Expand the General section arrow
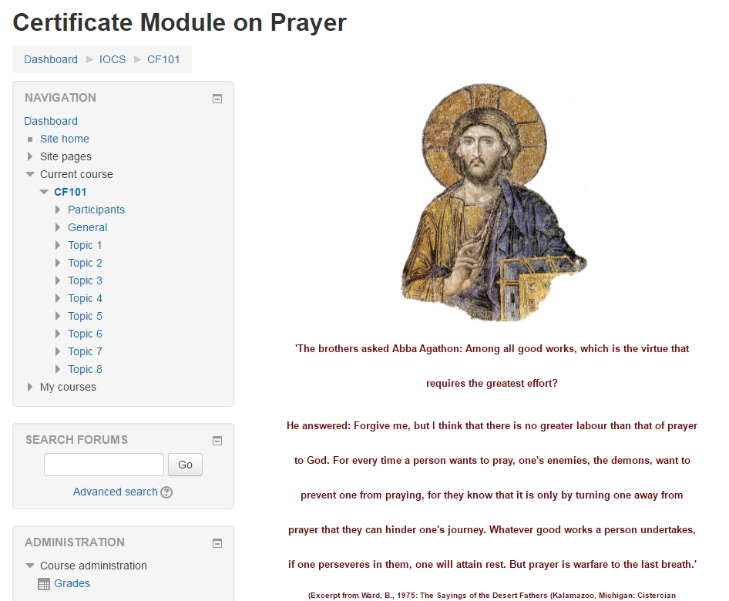 (58, 227)
